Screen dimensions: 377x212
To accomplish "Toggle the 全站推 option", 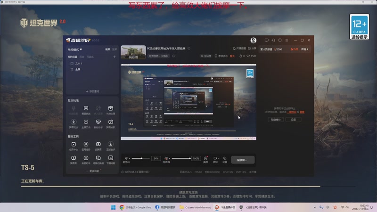I will pyautogui.click(x=206, y=56).
